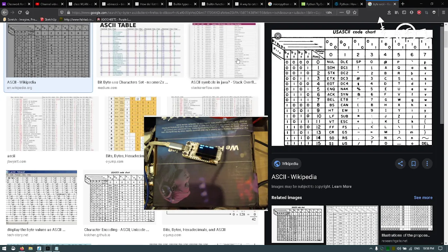Show hidden system tray icons
Viewport: 448px width, 252px height.
point(371,248)
